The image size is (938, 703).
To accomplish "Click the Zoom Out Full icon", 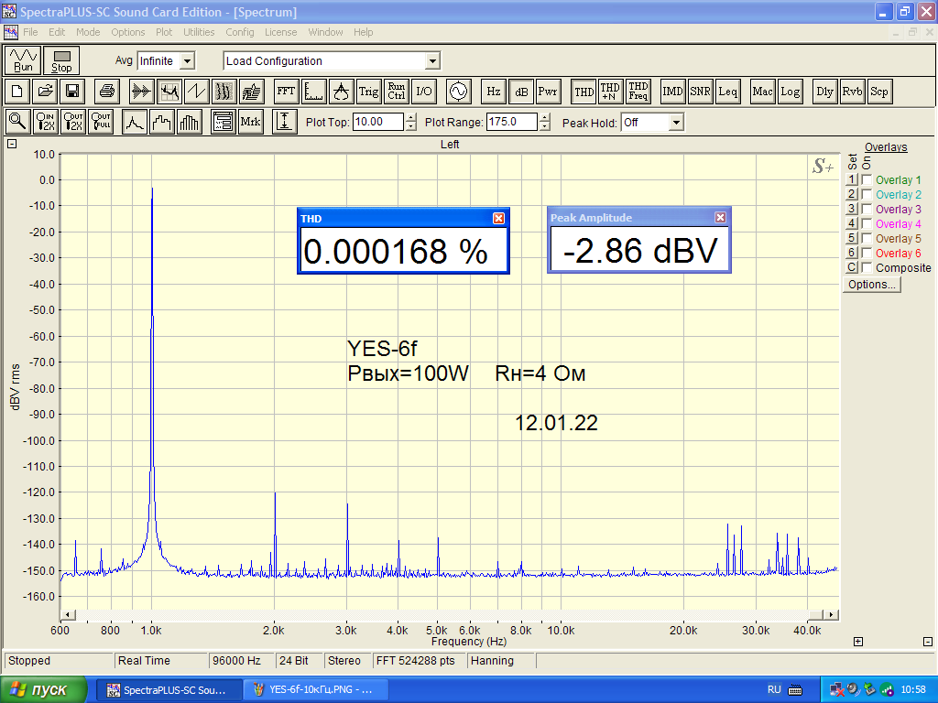I will [x=100, y=122].
